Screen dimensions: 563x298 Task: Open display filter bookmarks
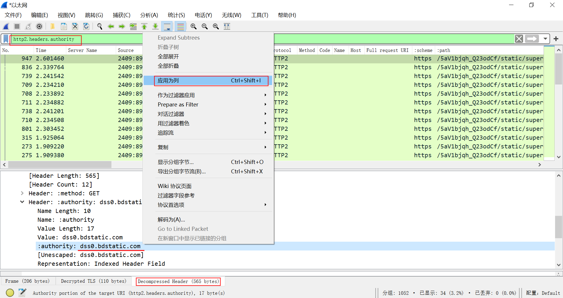6,39
